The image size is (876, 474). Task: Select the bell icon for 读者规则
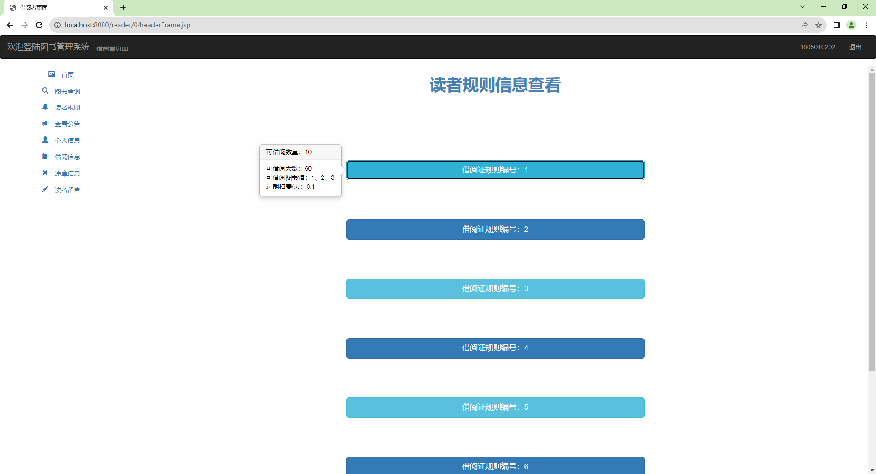[x=45, y=107]
